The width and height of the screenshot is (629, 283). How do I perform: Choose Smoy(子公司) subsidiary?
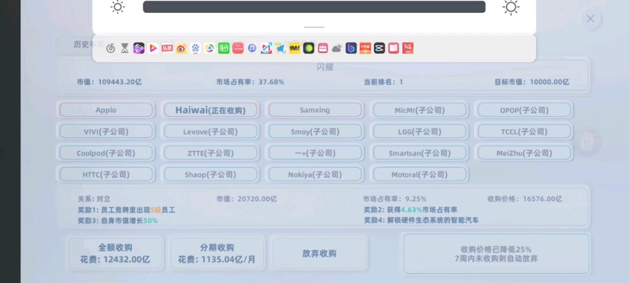(315, 132)
